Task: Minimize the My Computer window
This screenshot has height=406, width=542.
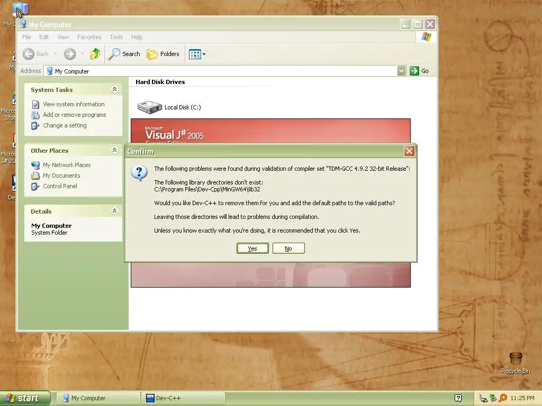Action: (405, 24)
